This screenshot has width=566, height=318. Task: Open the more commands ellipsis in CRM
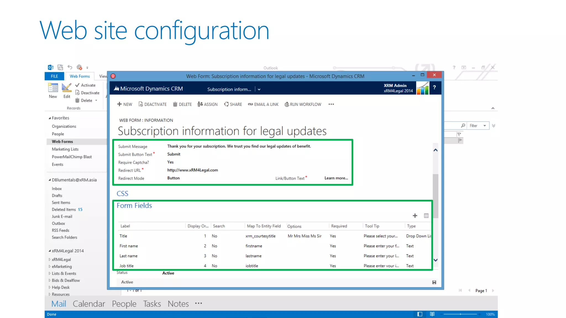(331, 104)
